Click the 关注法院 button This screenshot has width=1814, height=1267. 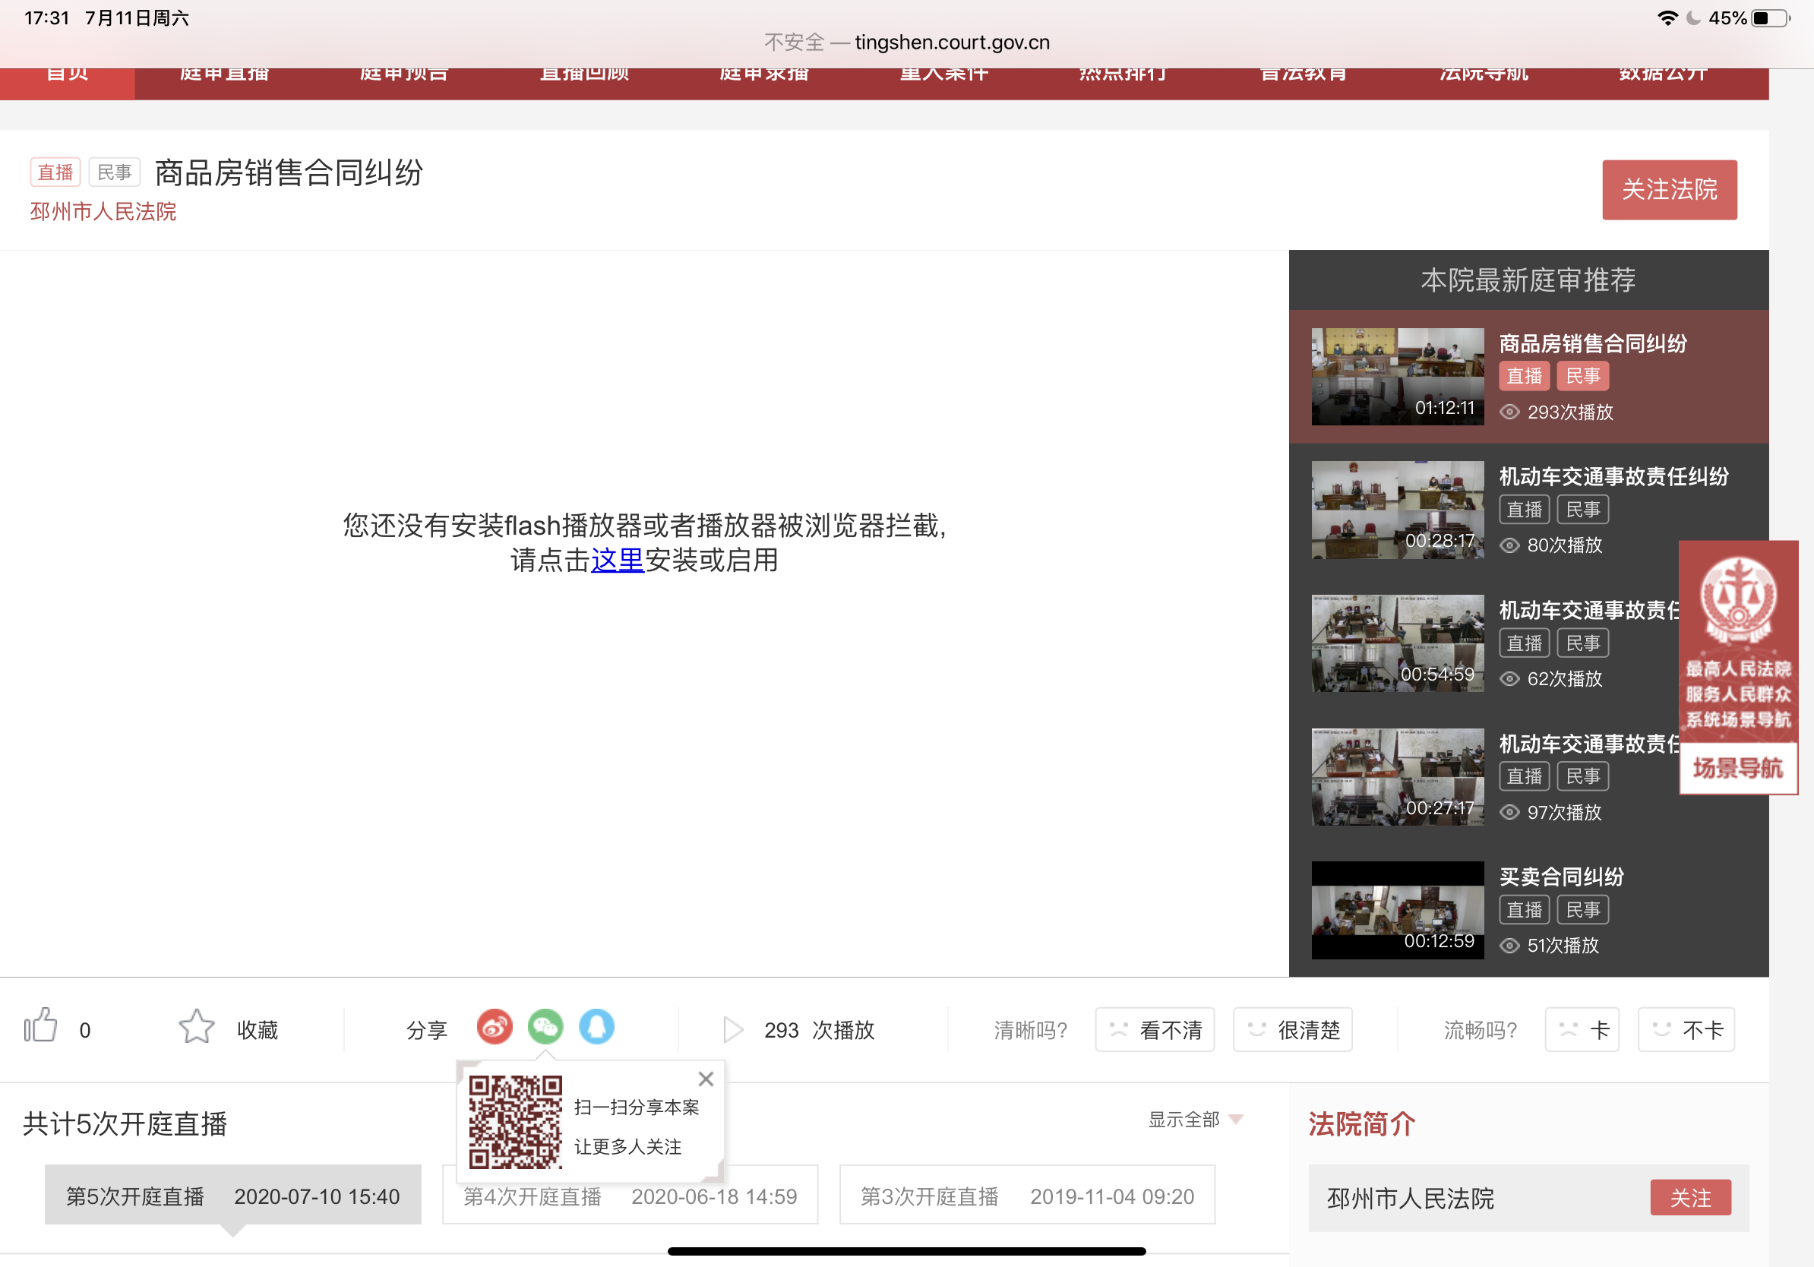pos(1669,190)
